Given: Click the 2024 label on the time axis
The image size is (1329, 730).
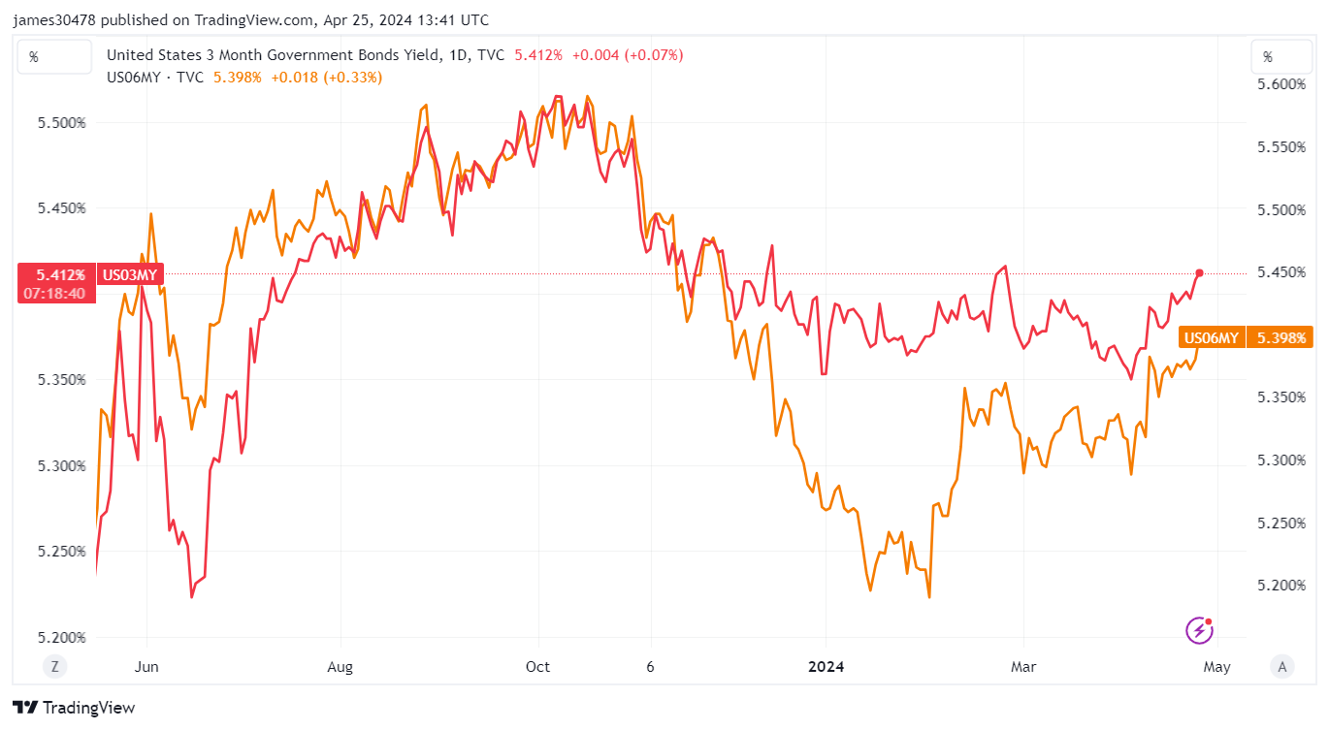Looking at the screenshot, I should (827, 667).
